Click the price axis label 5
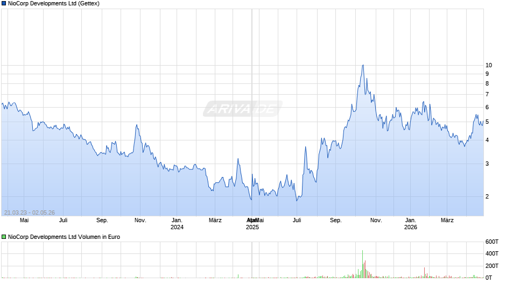The width and height of the screenshot is (506, 283). tap(487, 122)
